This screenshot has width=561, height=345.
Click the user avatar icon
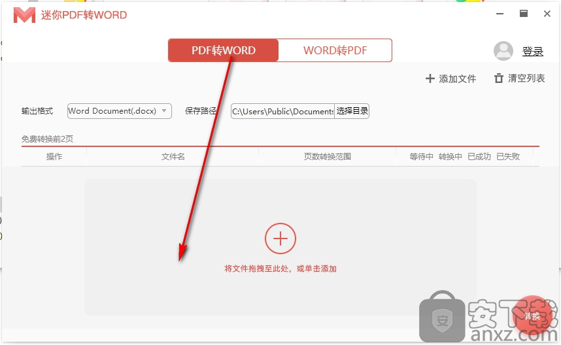[503, 51]
